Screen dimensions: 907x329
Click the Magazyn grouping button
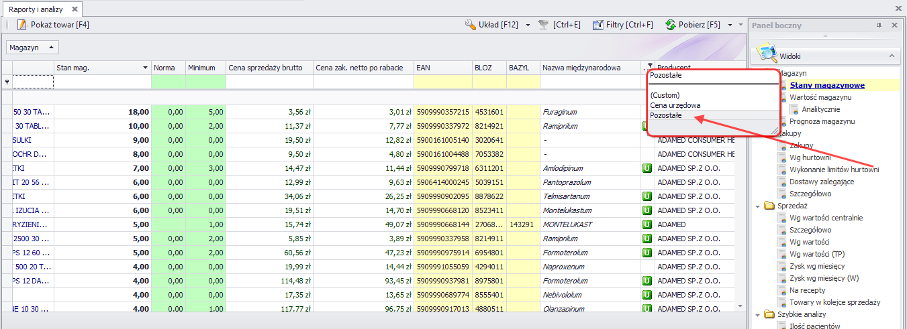click(x=32, y=48)
